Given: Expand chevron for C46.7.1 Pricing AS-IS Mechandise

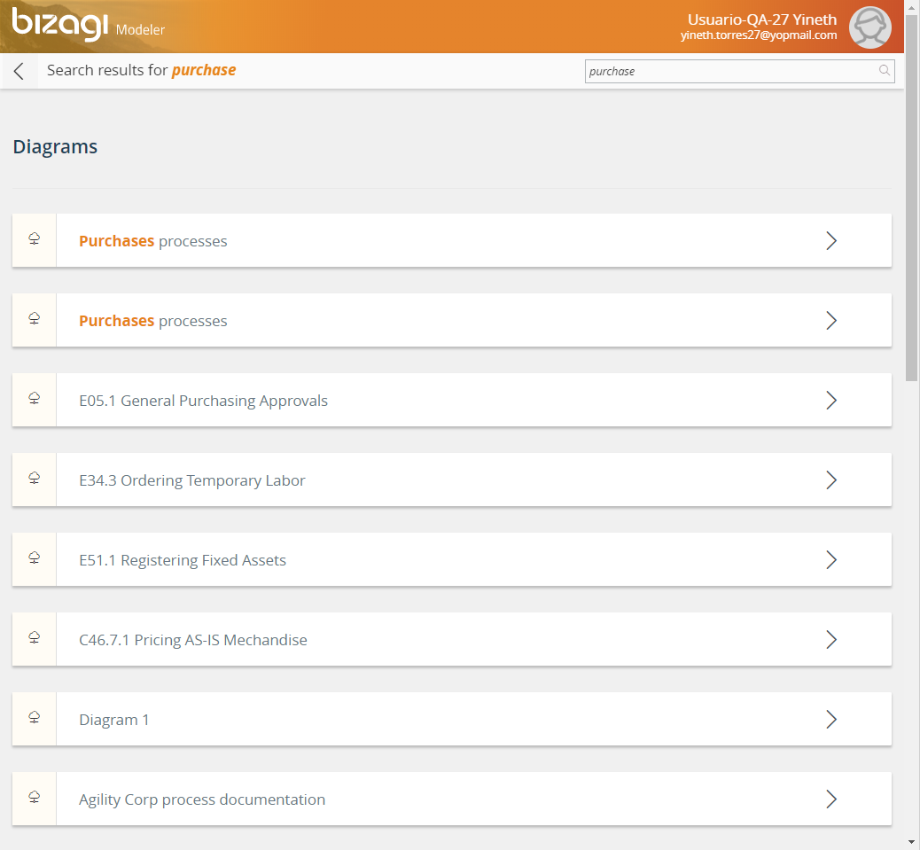Looking at the screenshot, I should (830, 639).
